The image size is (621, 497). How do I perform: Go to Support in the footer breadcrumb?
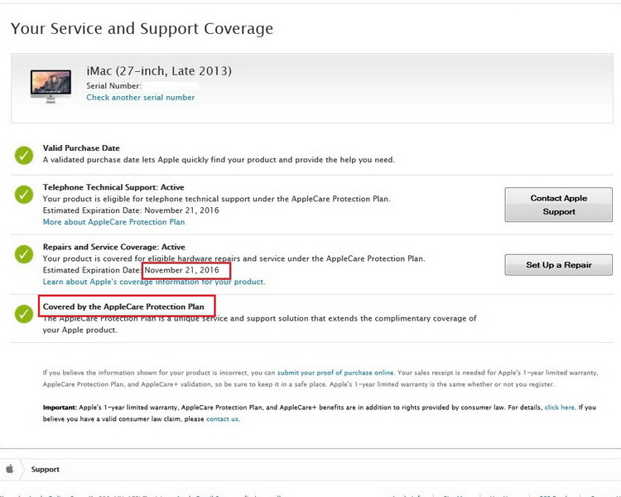[x=46, y=470]
